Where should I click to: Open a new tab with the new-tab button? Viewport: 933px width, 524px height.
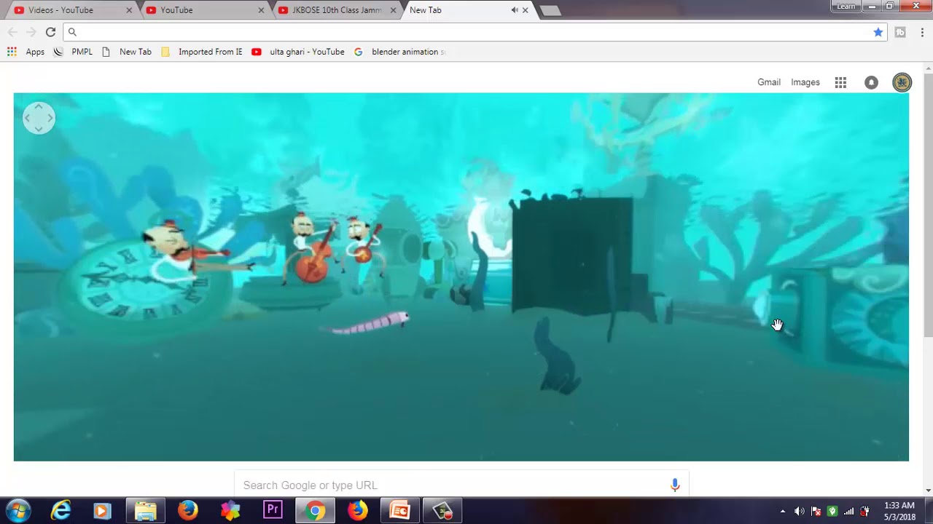pyautogui.click(x=550, y=10)
